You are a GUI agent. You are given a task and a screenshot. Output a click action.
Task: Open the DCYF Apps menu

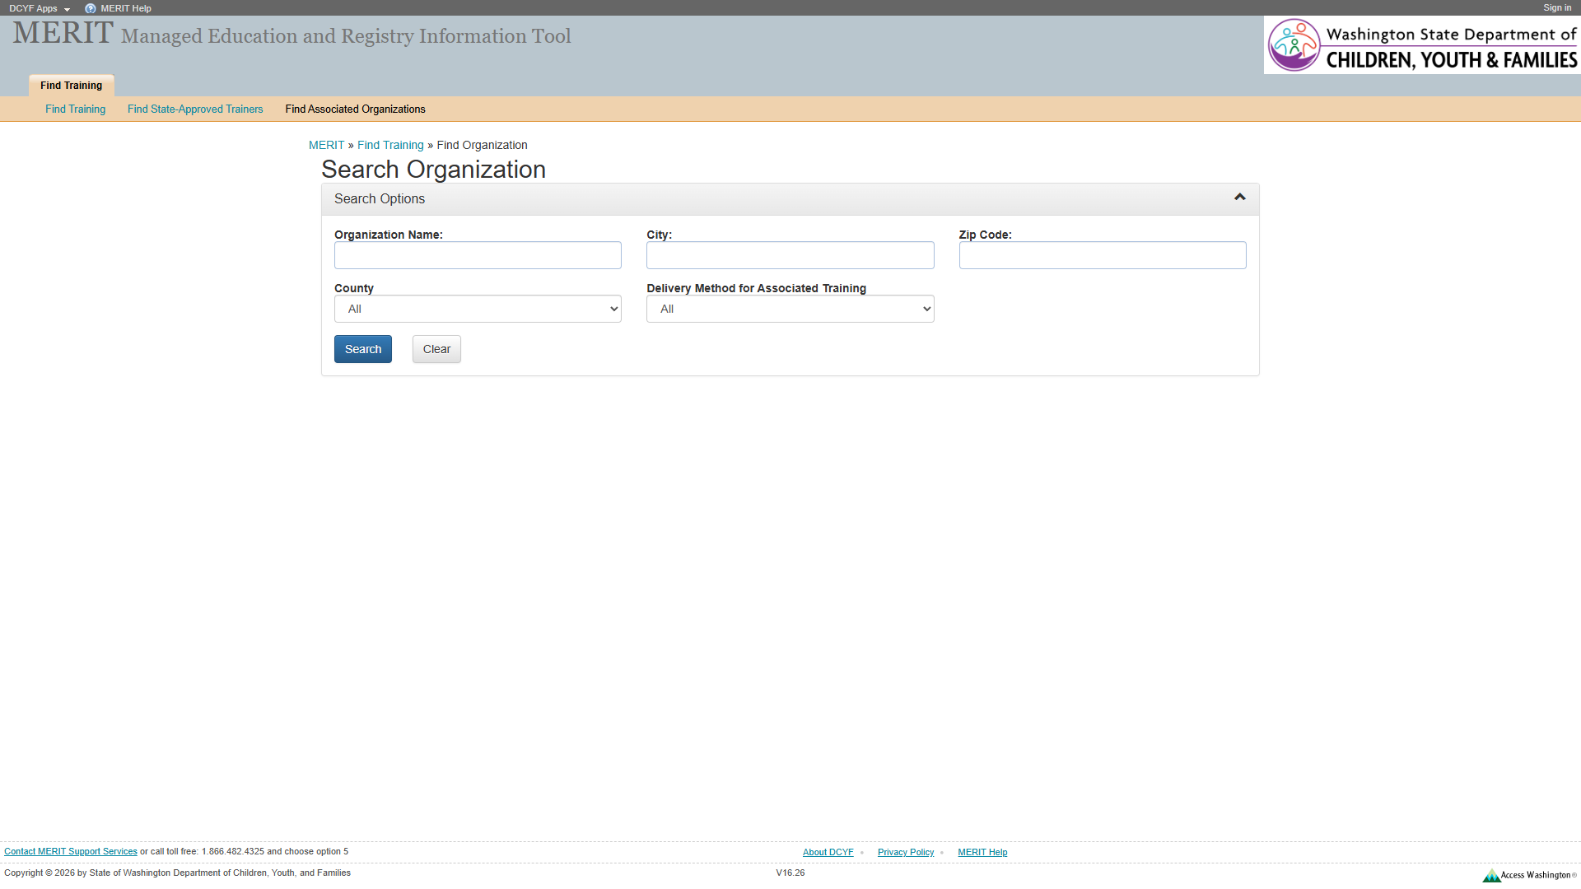tap(38, 8)
